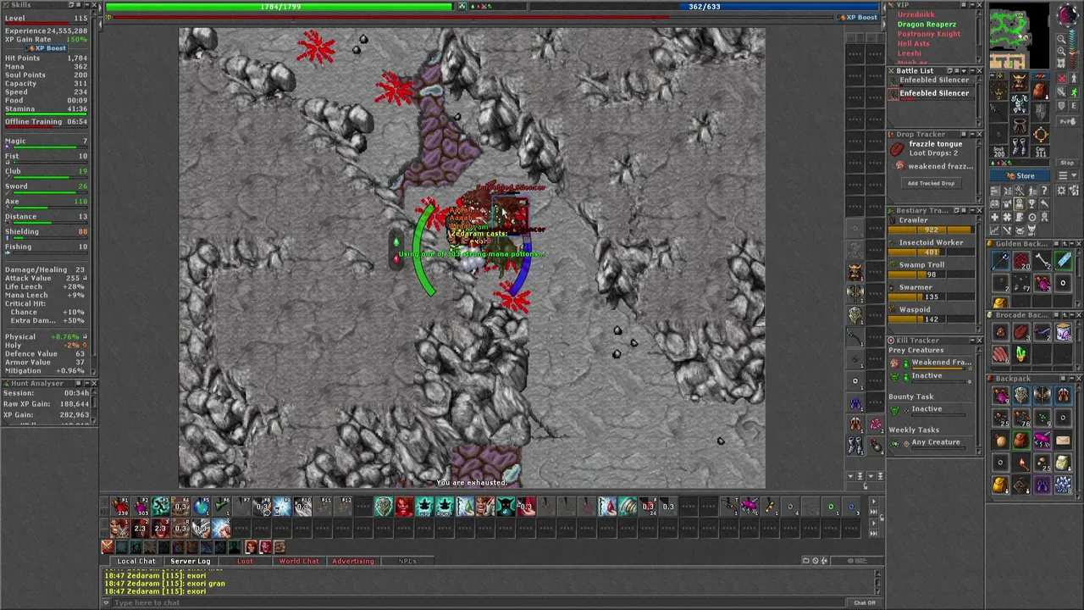Switch to the Server Log tab
This screenshot has width=1084, height=610.
pyautogui.click(x=191, y=561)
